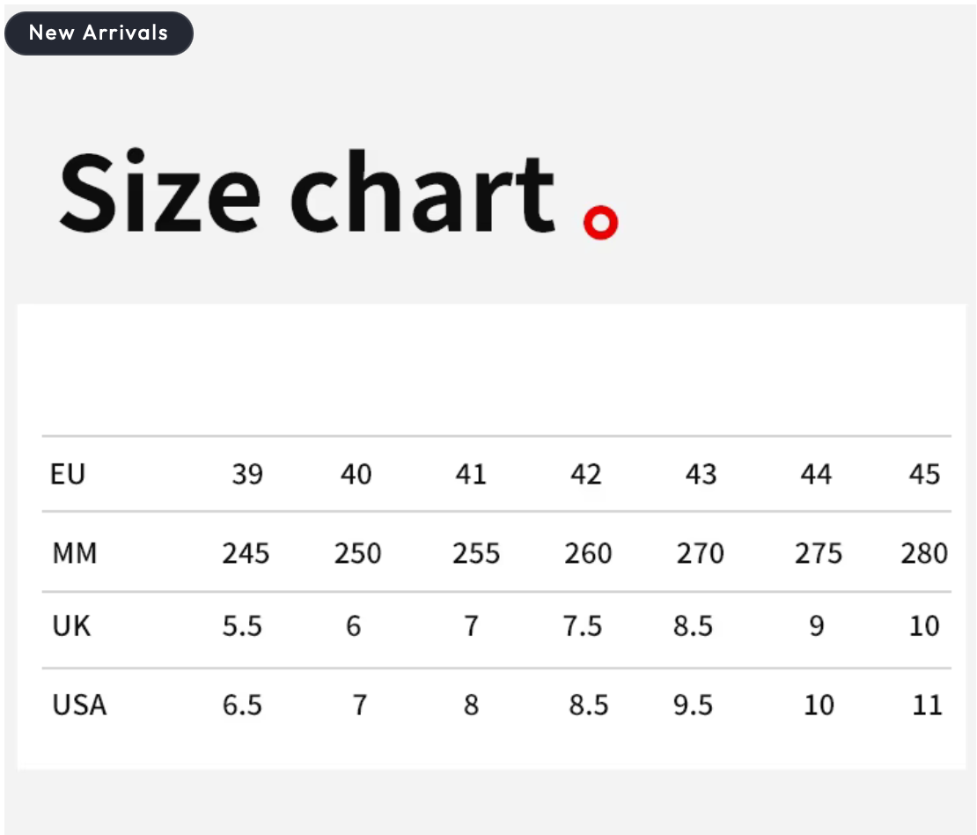Viewport: 977px width, 835px height.
Task: Click UK size 9 cell
Action: (817, 626)
